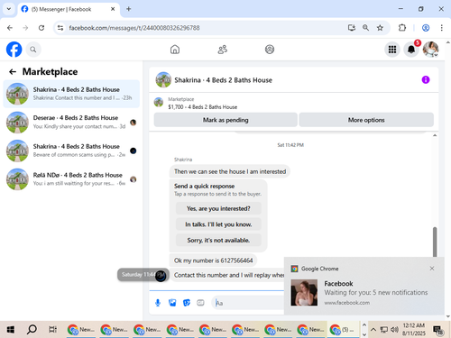Viewport: 451px width, 338px height.
Task: Click the message input field Aa
Action: (248, 303)
